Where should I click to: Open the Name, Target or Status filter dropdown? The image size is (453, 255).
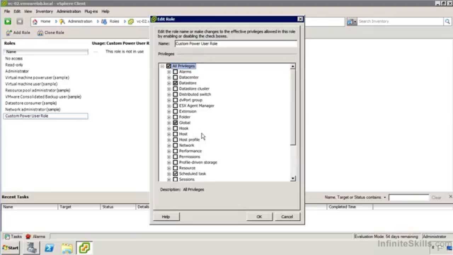385,198
